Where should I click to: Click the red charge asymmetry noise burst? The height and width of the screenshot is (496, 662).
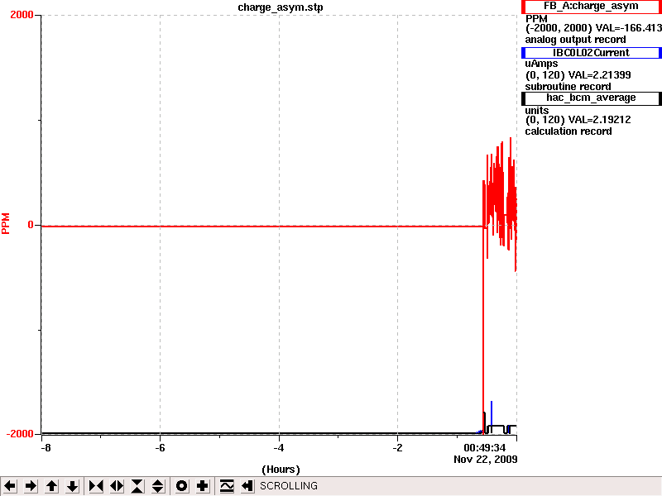click(x=500, y=203)
